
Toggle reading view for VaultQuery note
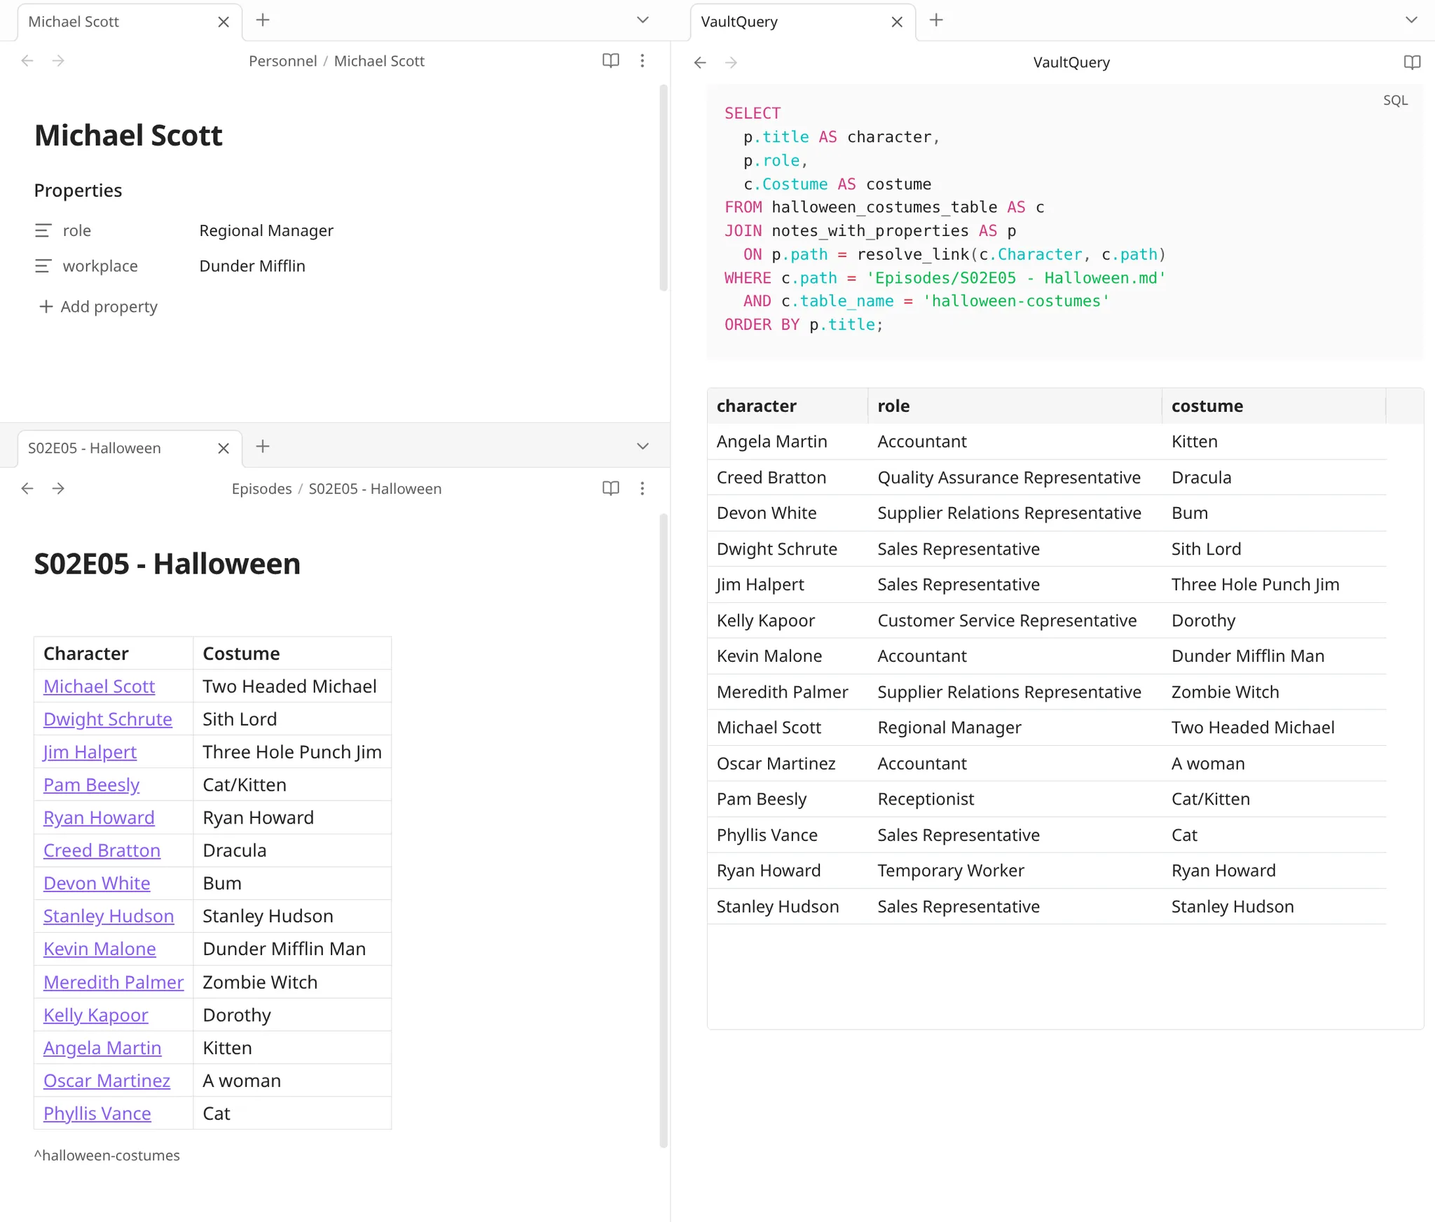(x=1412, y=62)
